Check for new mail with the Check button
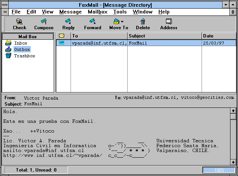Image resolution: width=238 pixels, height=176 pixels. (x=20, y=24)
